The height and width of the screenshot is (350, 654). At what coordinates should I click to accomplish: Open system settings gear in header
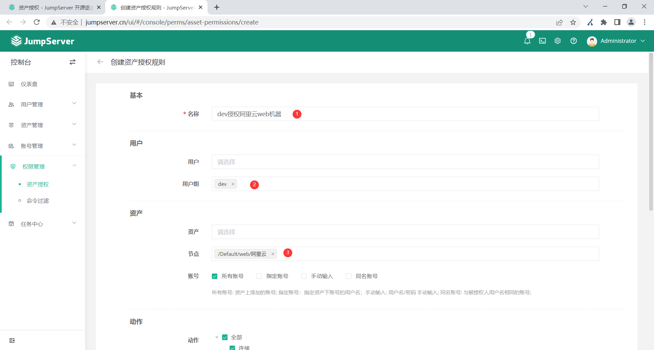click(558, 41)
